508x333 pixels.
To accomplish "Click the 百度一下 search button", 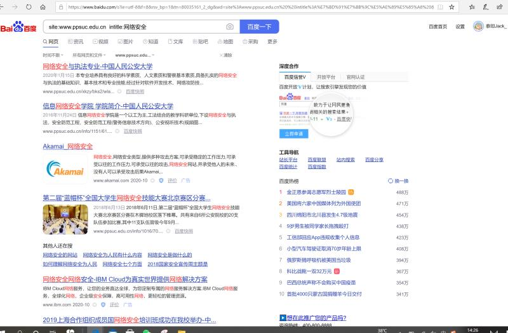I will [x=259, y=27].
